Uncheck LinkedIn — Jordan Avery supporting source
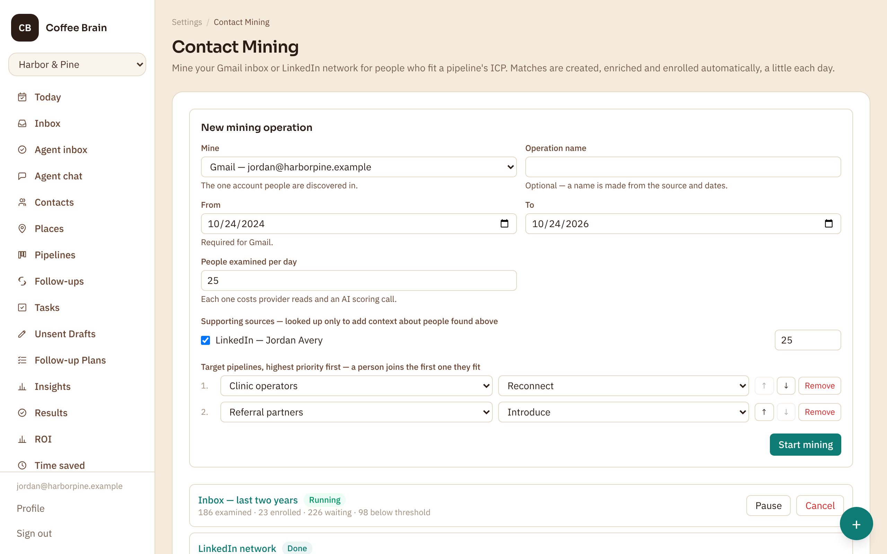 [205, 340]
